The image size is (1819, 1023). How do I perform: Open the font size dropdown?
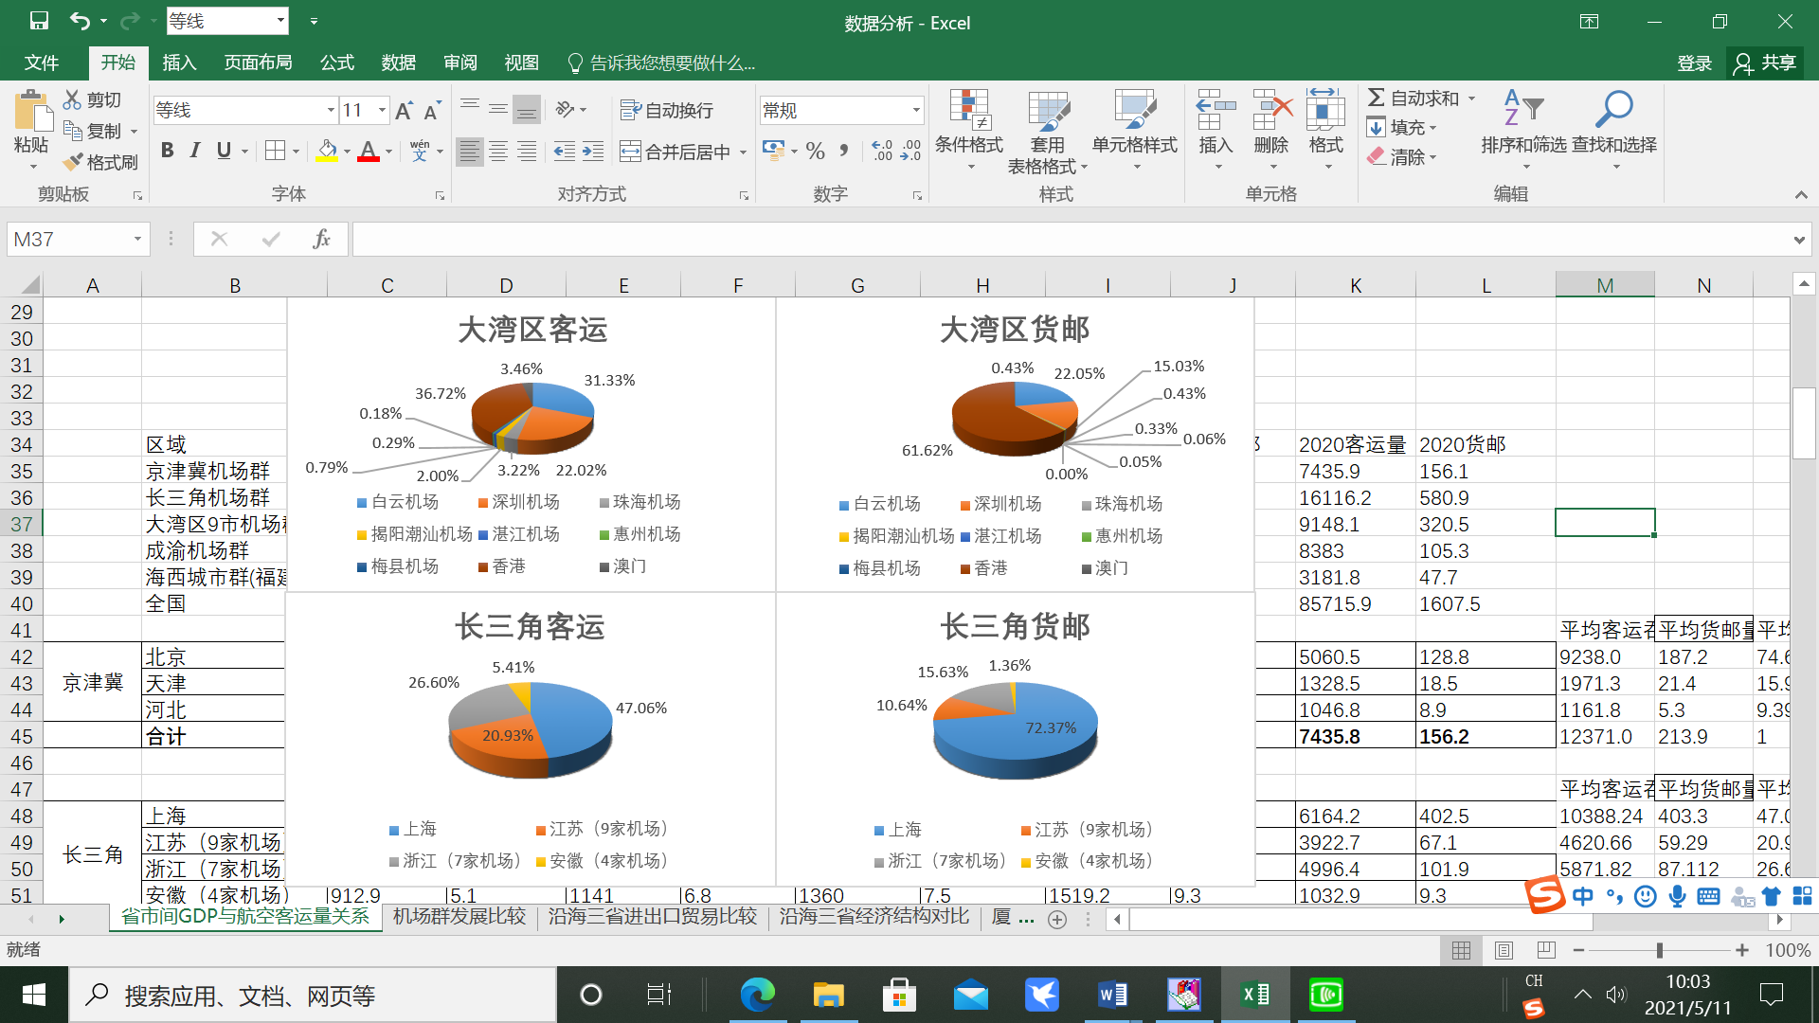pos(382,111)
